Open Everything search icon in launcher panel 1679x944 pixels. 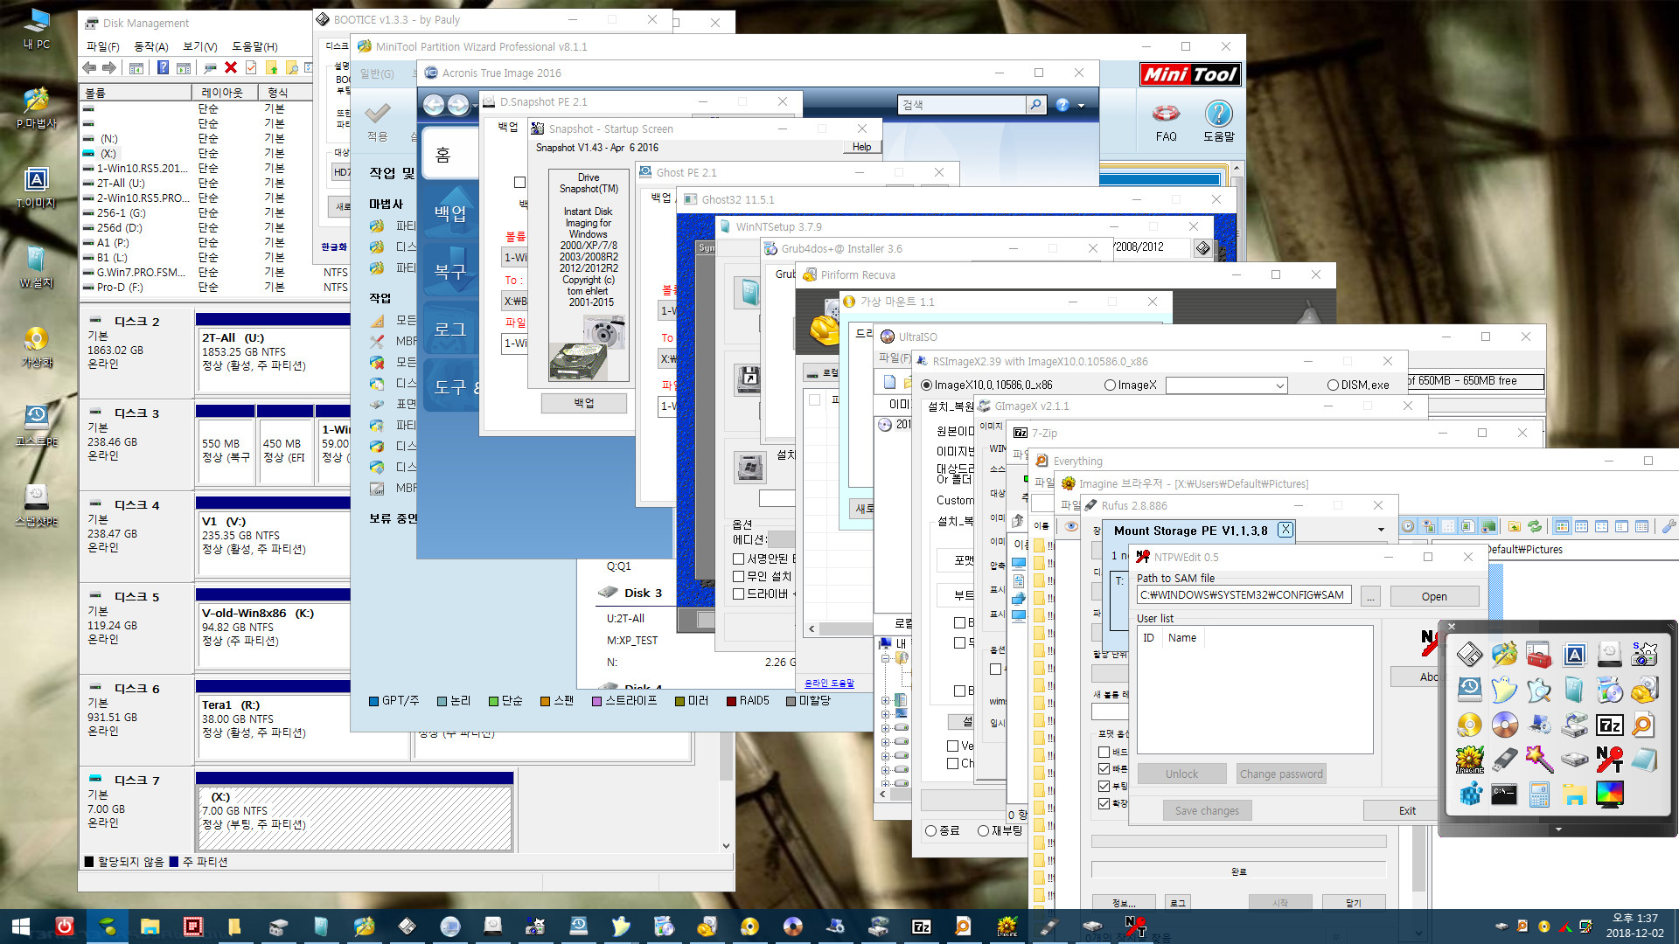pyautogui.click(x=1644, y=725)
